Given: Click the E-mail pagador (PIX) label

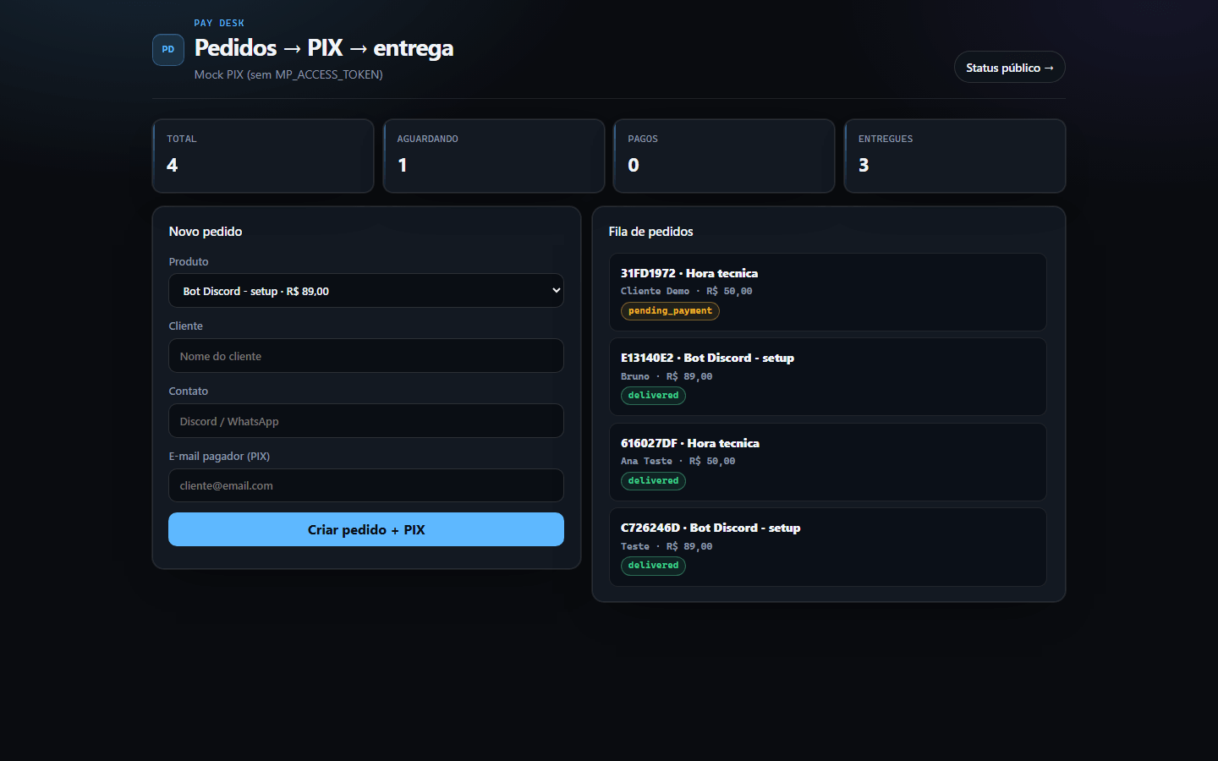Looking at the screenshot, I should click(x=219, y=456).
